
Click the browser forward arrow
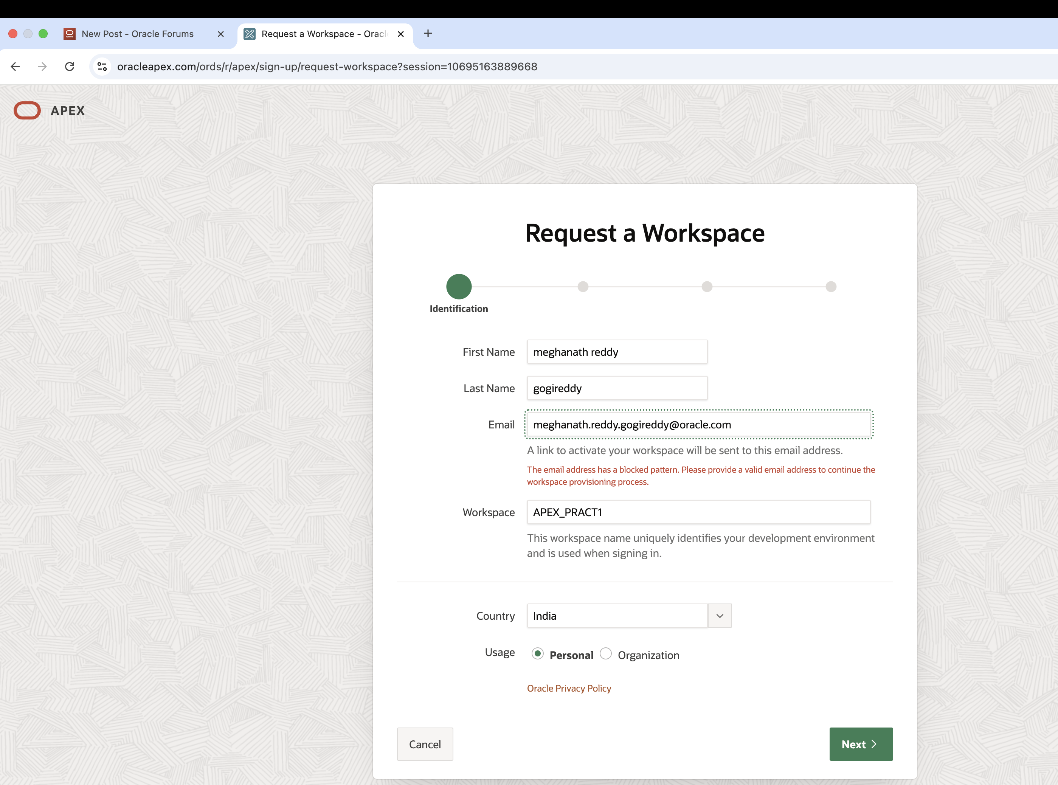pos(42,67)
